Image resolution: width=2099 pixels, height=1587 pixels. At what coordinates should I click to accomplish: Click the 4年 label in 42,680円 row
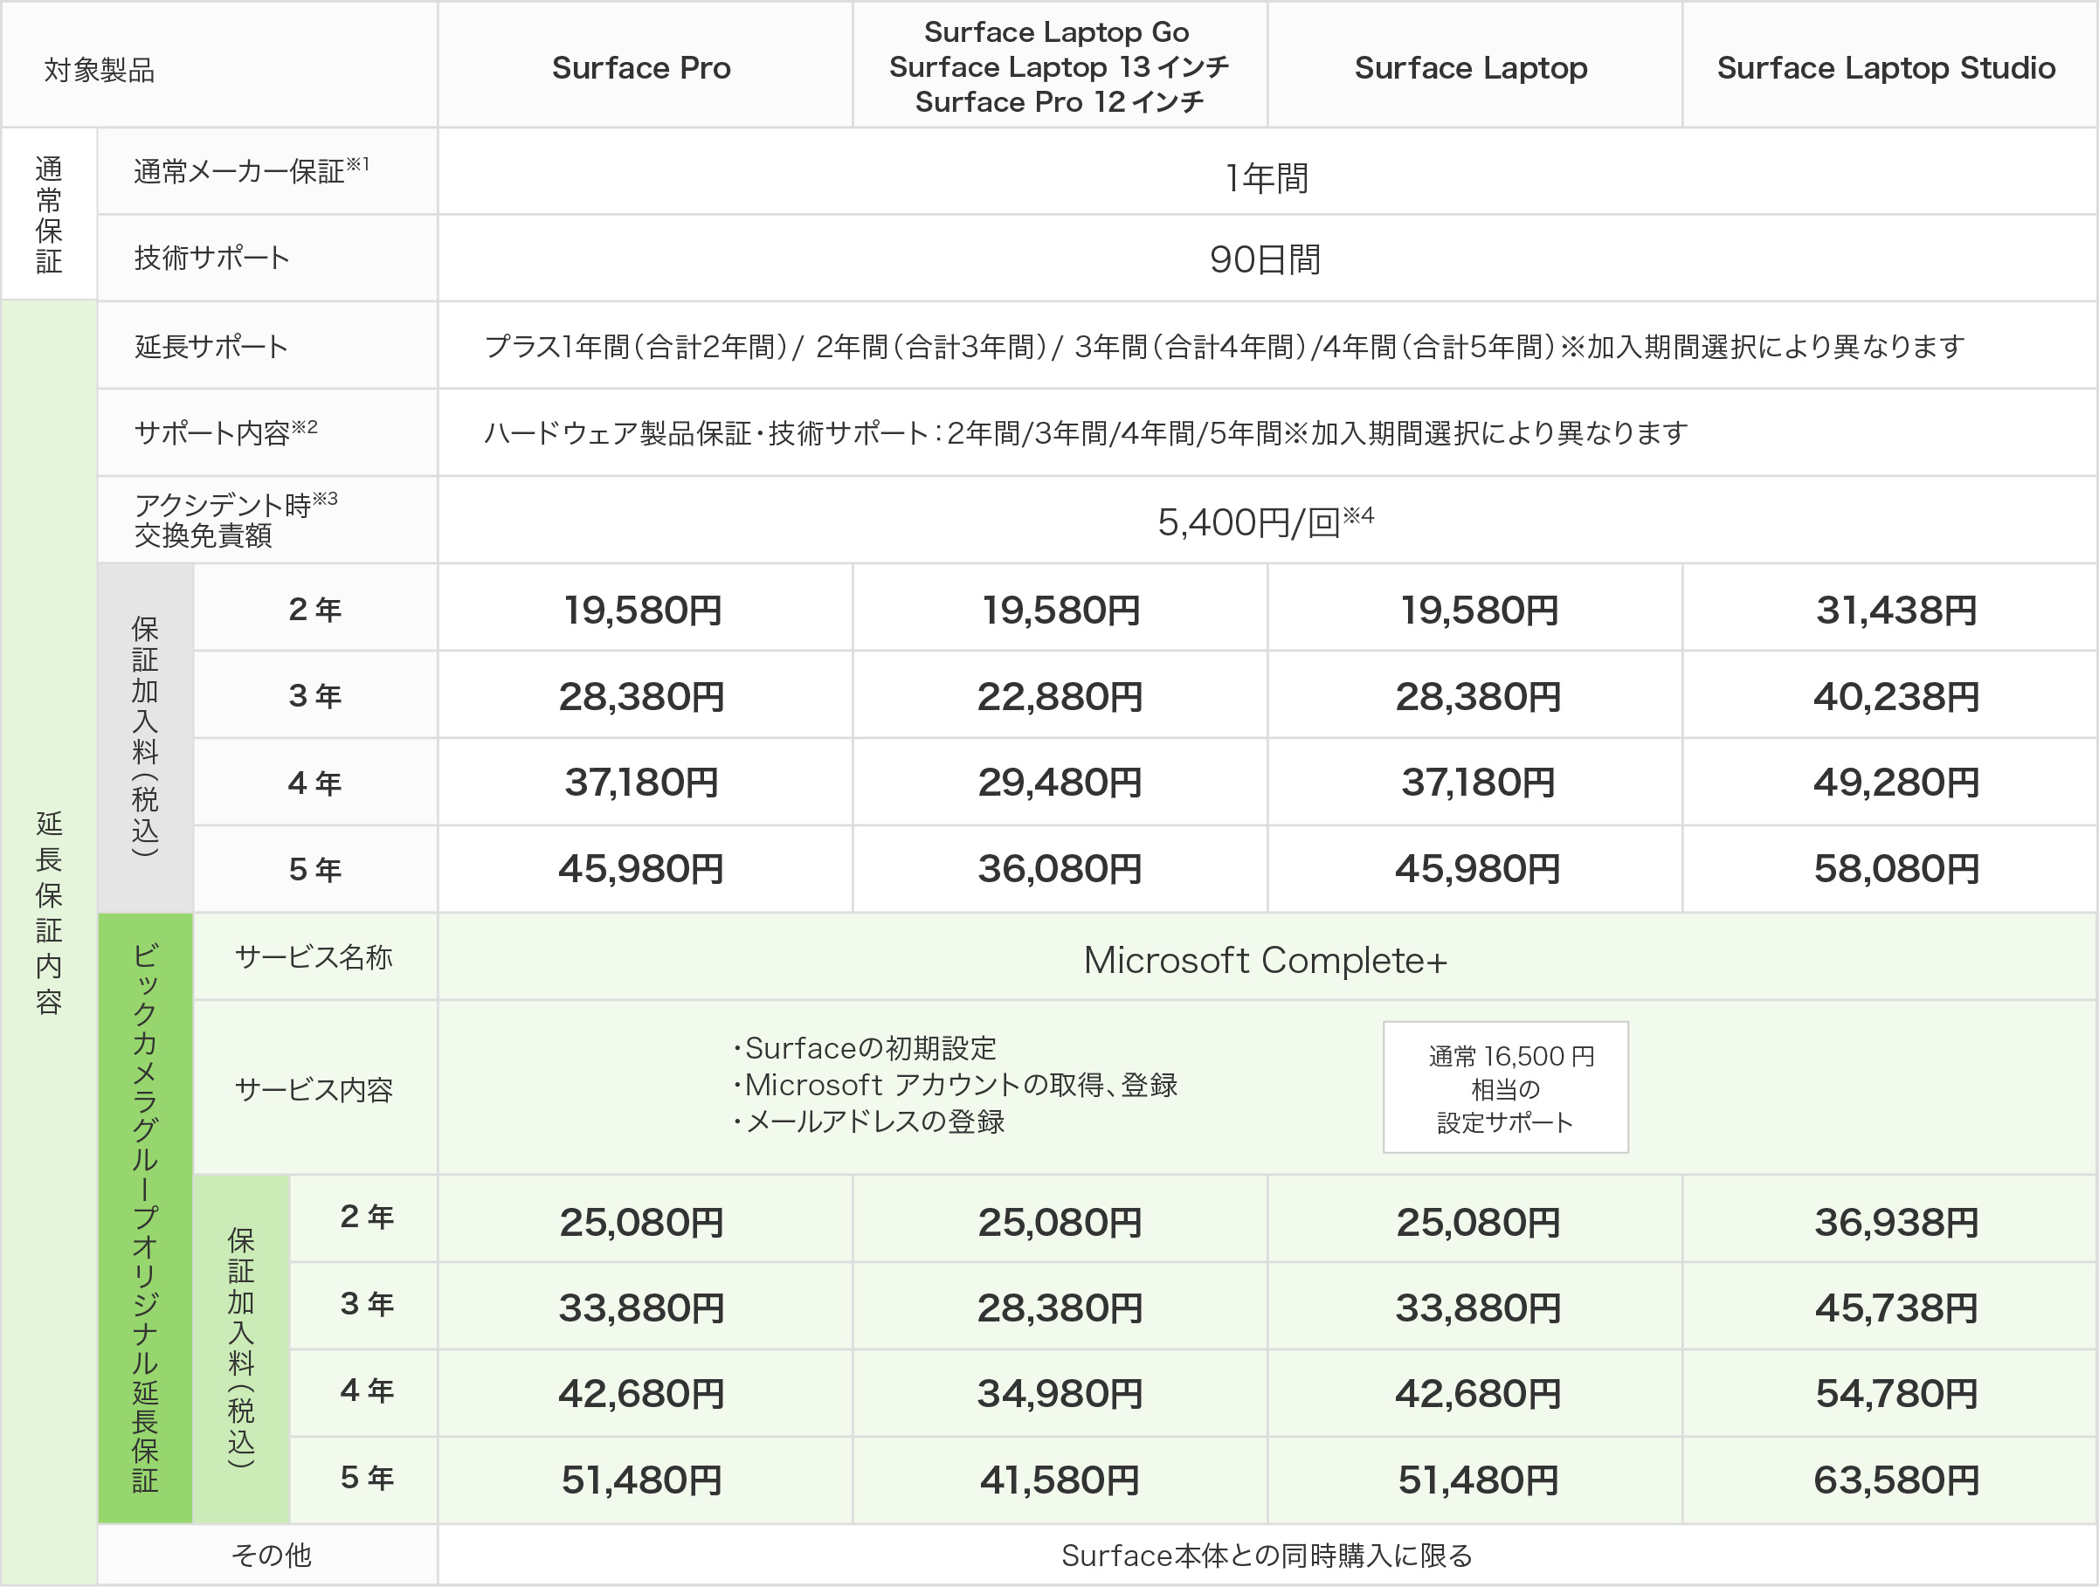point(367,1390)
